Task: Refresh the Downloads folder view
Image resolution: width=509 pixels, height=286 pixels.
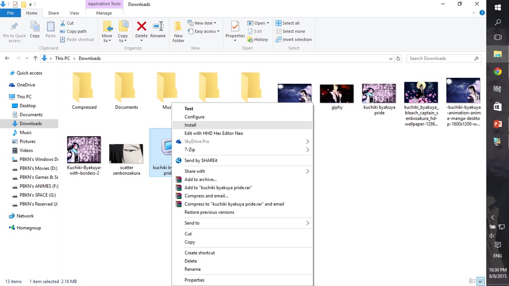Action: click(398, 58)
